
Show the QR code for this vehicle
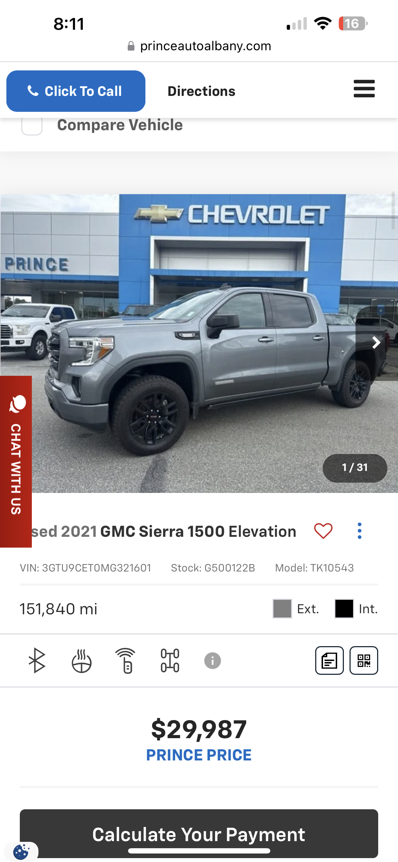(x=364, y=660)
